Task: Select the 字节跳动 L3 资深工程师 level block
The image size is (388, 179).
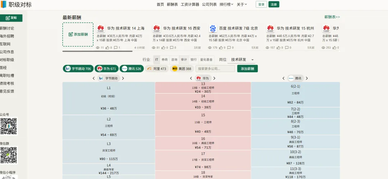Action: pos(108,152)
